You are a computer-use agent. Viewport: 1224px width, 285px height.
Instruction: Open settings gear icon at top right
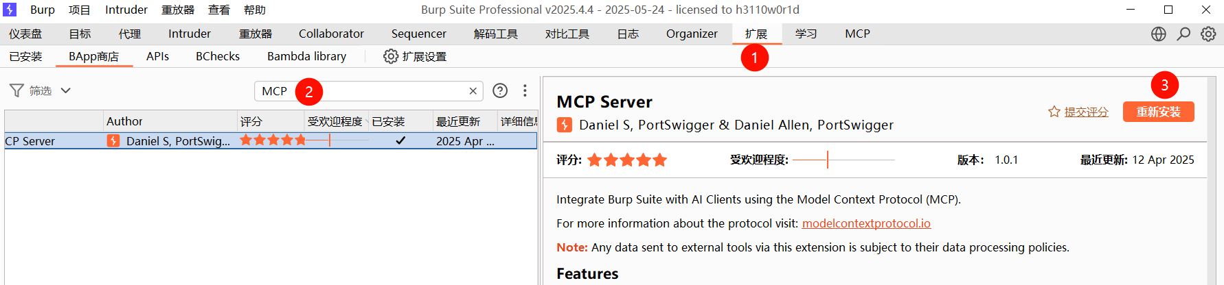[x=1208, y=34]
